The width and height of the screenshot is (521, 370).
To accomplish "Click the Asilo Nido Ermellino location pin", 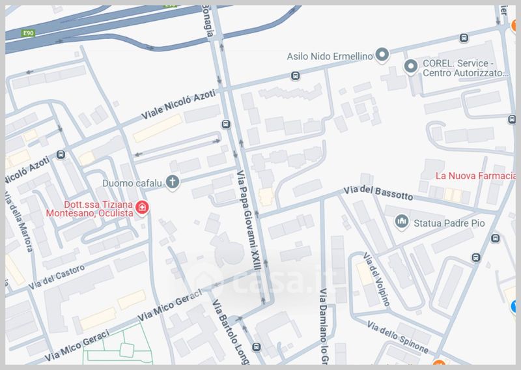I will tap(382, 55).
